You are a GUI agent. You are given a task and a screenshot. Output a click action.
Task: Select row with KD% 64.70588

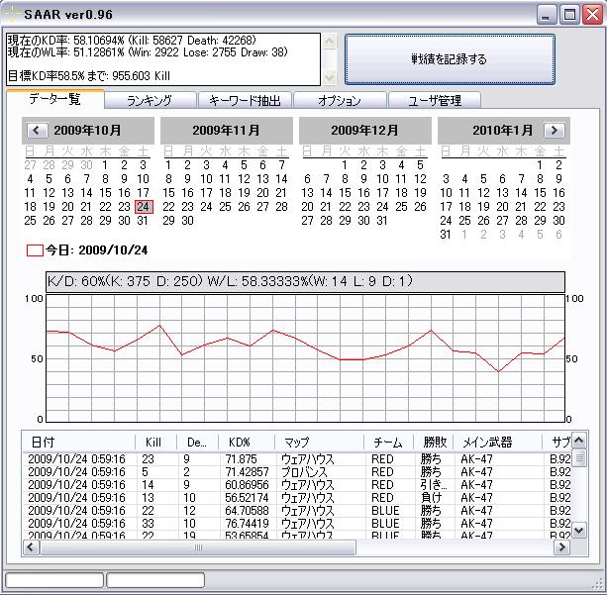pos(296,510)
